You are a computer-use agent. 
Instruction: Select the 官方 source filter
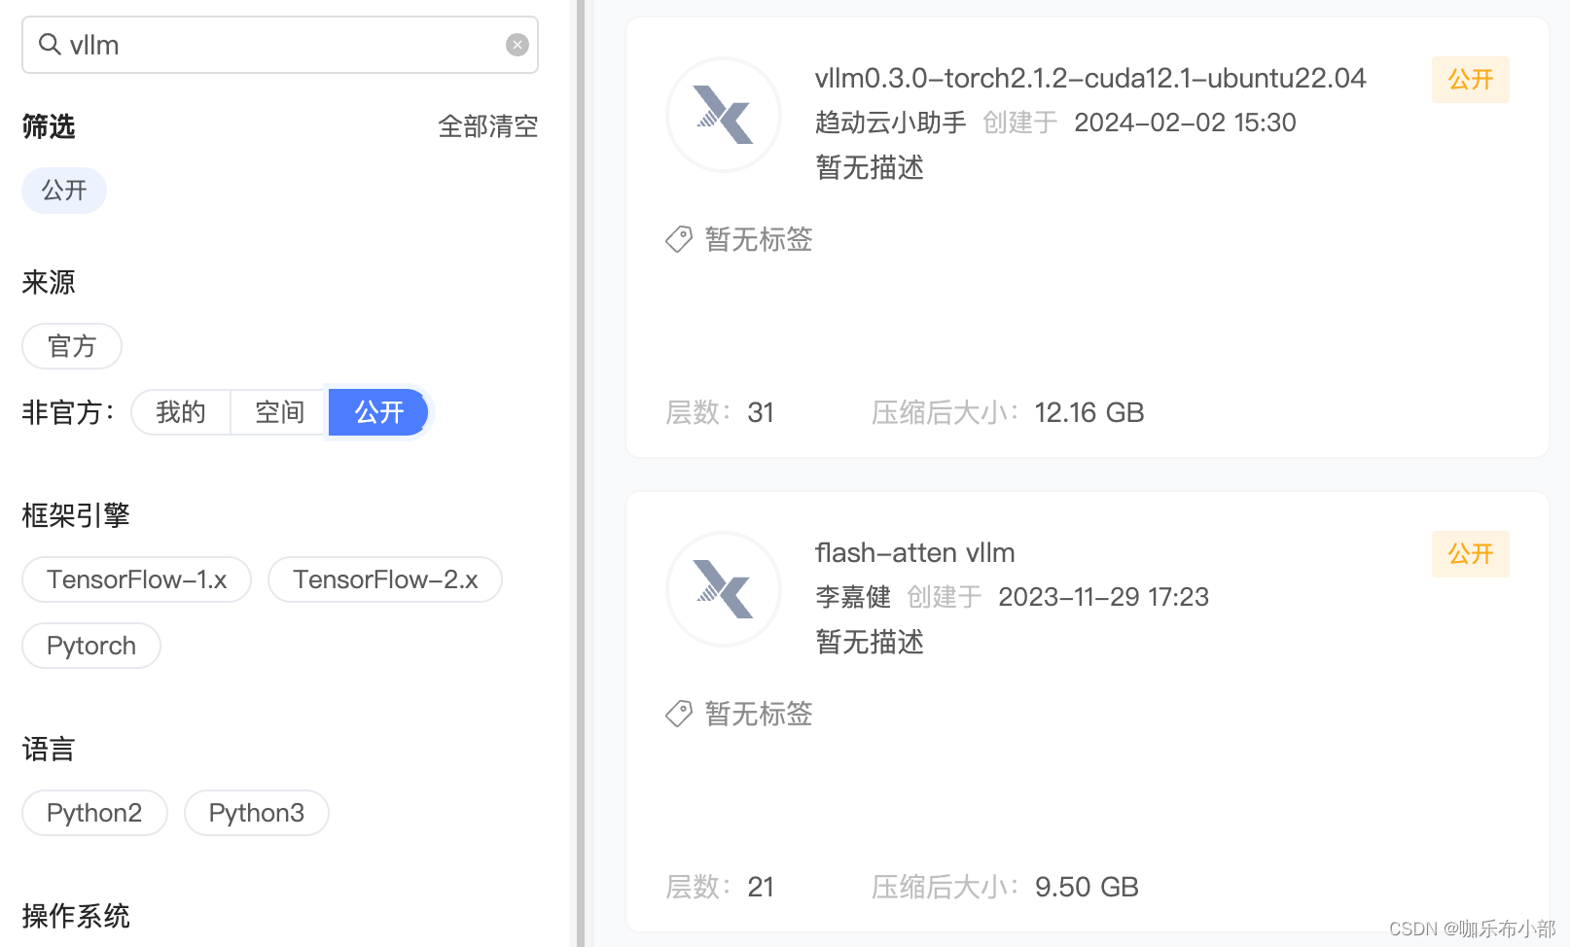(72, 346)
